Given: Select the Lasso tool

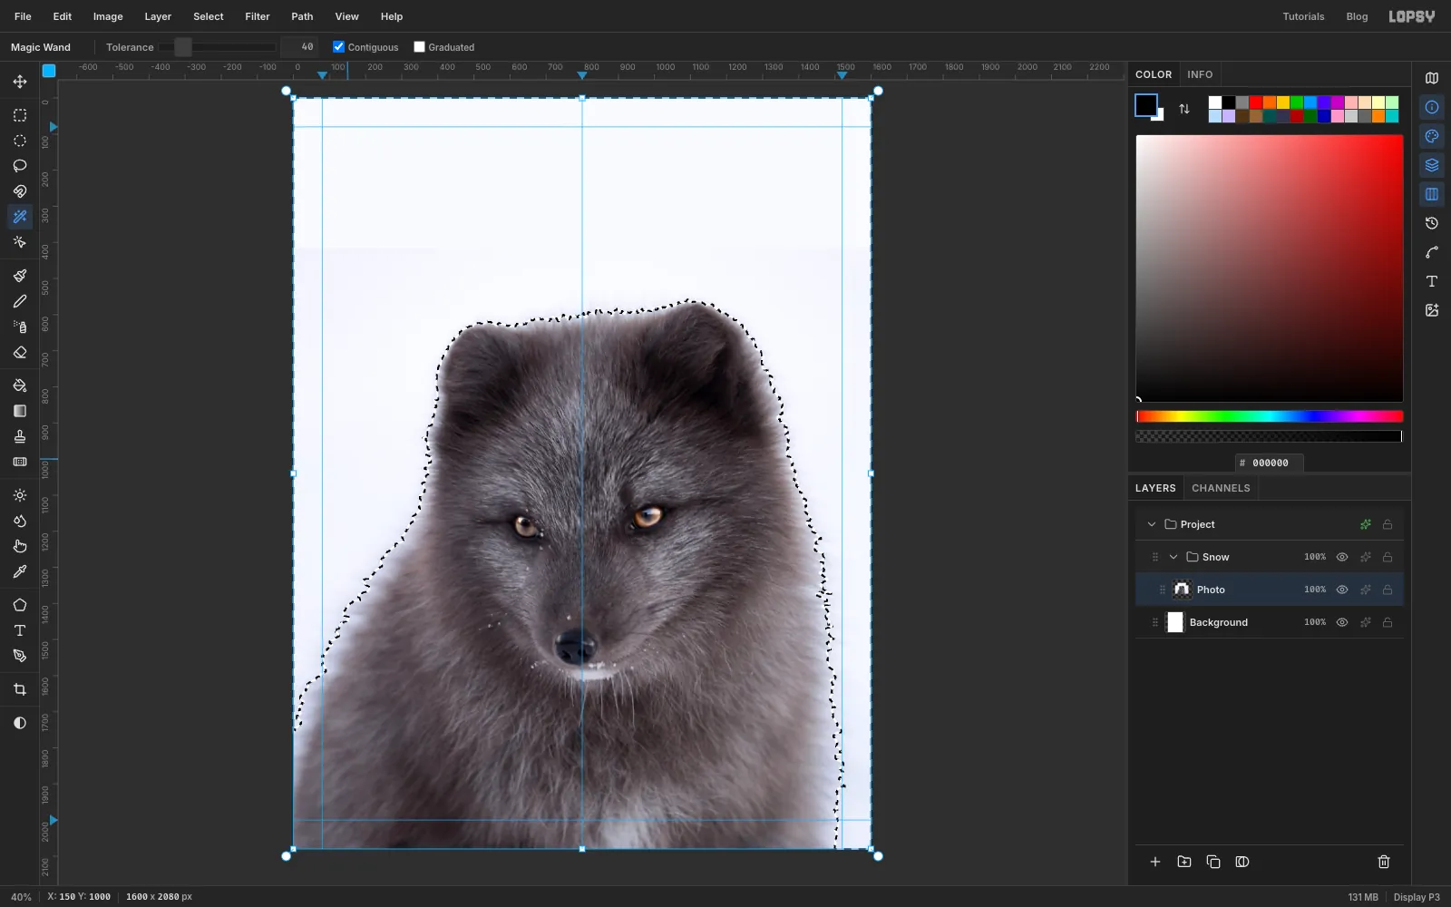Looking at the screenshot, I should [20, 166].
